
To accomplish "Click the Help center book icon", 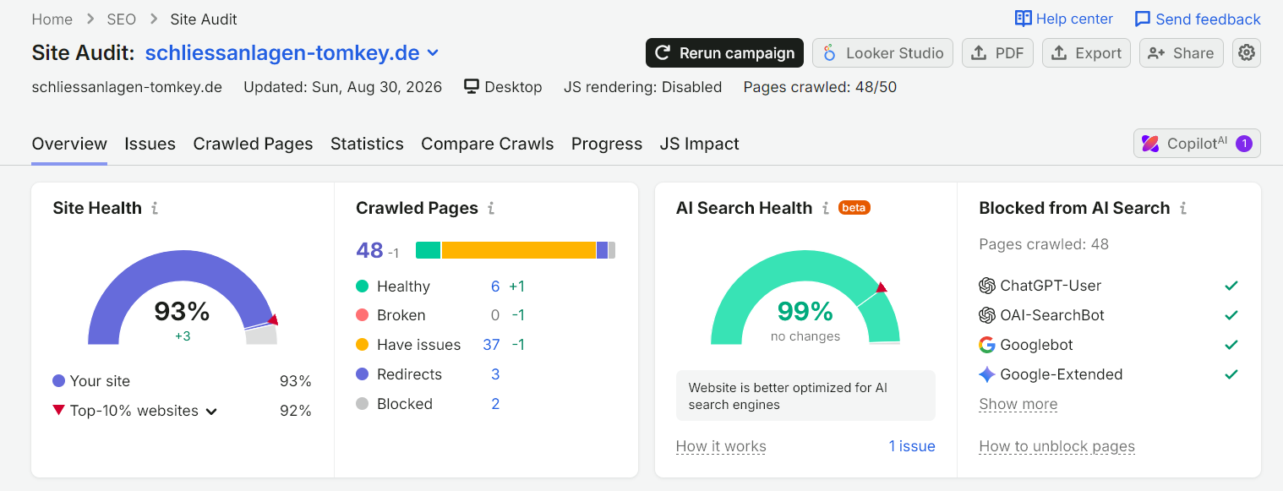I will point(1024,19).
